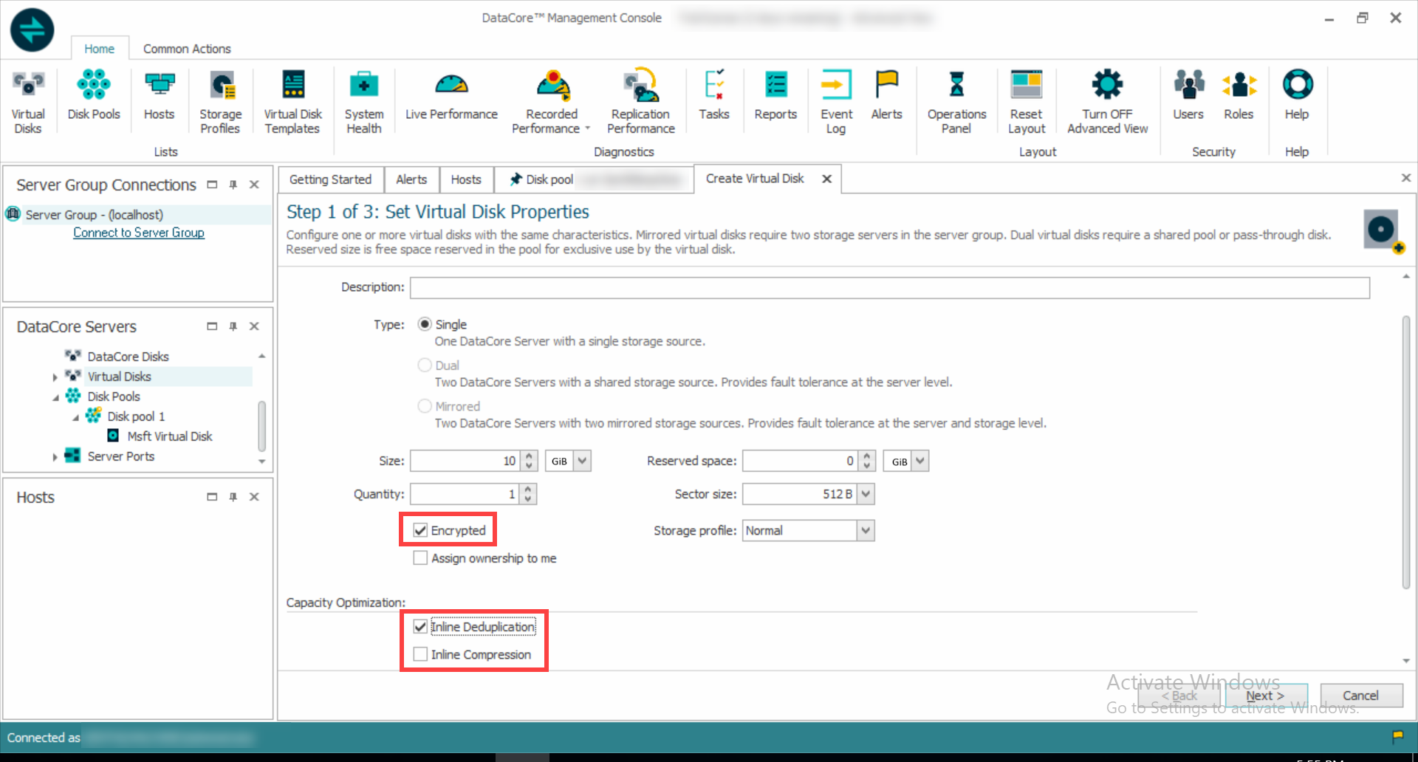Pin the DataCore Servers panel
Screen dimensions: 1418x762
tap(233, 326)
